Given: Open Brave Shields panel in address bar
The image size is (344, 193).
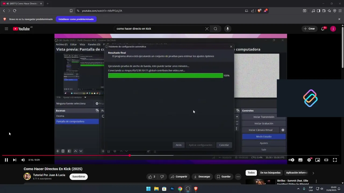Looking at the screenshot, I should tap(259, 11).
